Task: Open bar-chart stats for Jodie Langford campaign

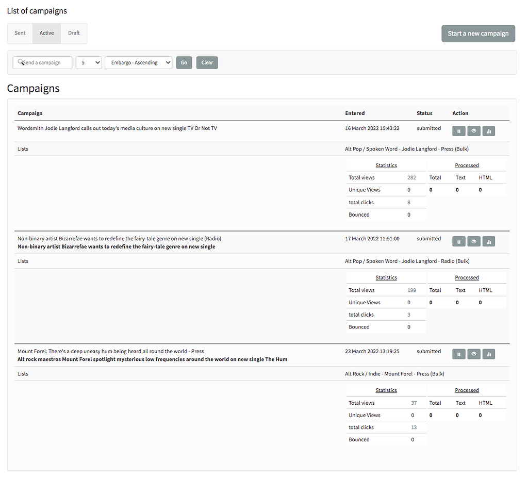Action: click(x=488, y=130)
